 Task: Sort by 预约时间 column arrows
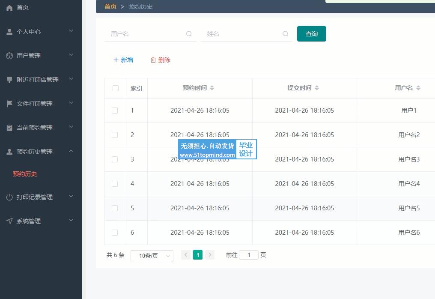(212, 88)
